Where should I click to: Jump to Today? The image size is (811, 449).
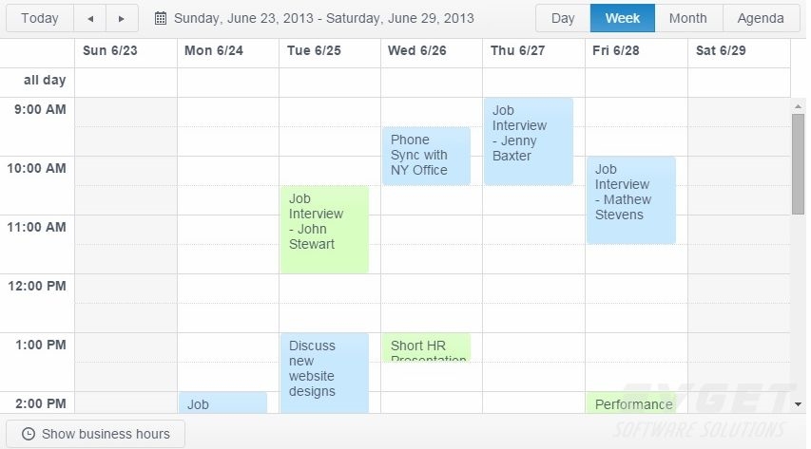click(x=40, y=19)
